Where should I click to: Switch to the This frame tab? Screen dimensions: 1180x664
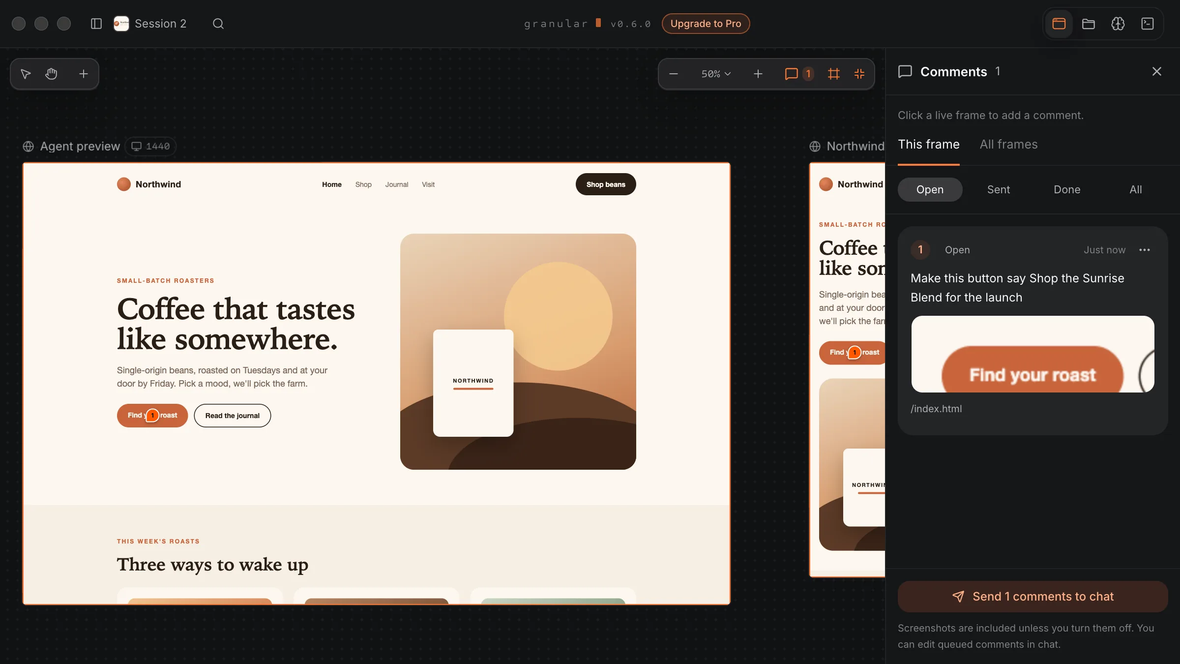(929, 144)
